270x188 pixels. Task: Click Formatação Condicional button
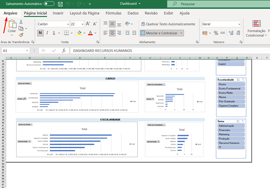(x=256, y=29)
